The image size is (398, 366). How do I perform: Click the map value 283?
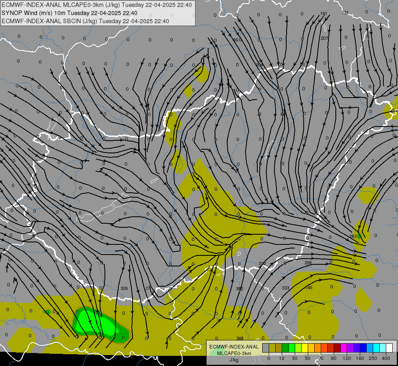pos(353,236)
